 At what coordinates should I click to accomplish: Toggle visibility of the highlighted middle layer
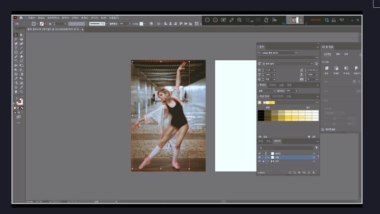259,157
